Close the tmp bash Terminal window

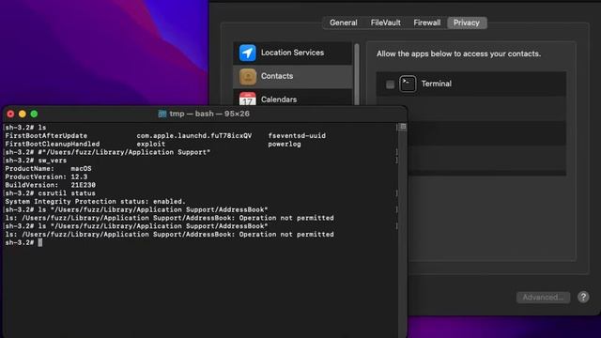[x=10, y=114]
